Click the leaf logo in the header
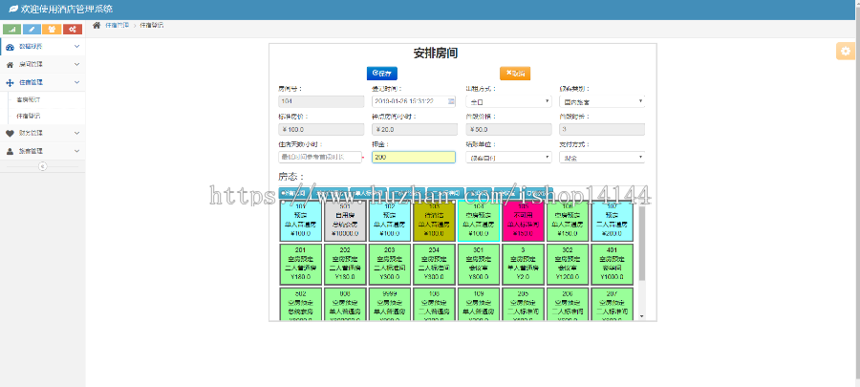 pos(13,10)
